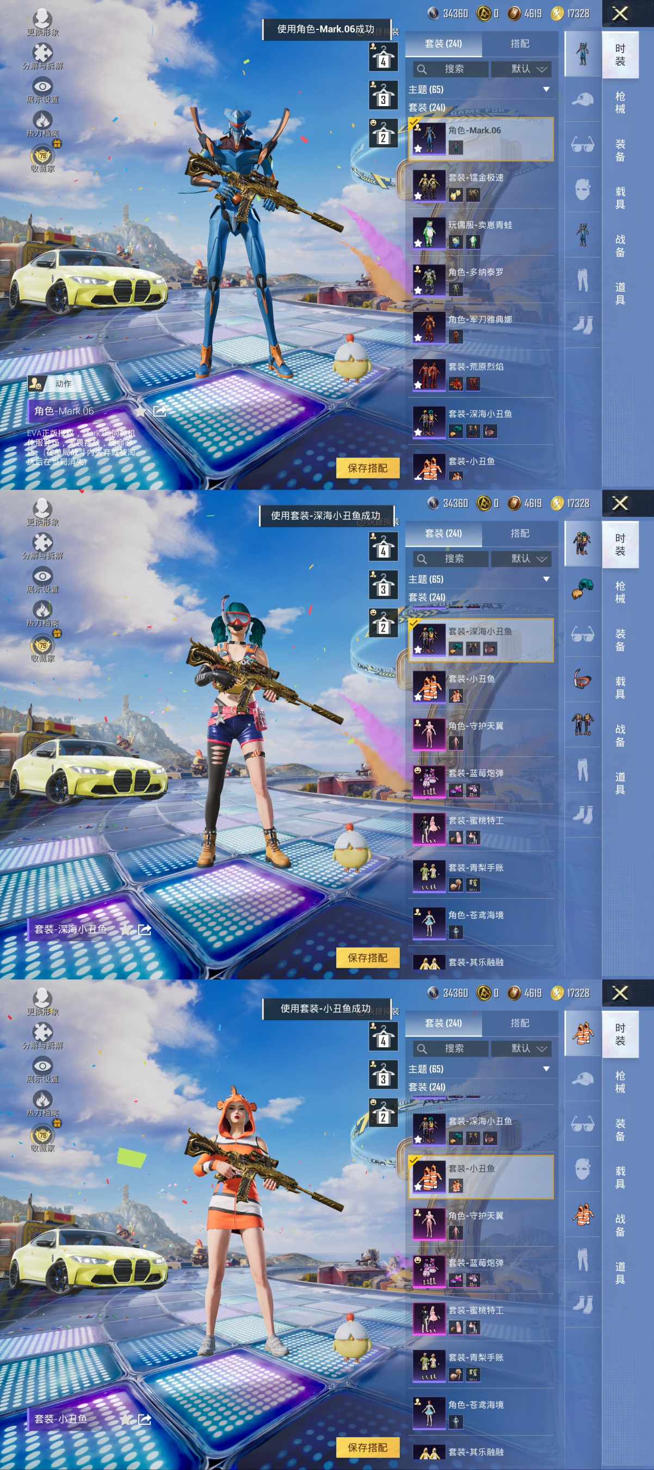The height and width of the screenshot is (1470, 654).
Task: Select the red diving goggles category icon
Action: coord(583,679)
